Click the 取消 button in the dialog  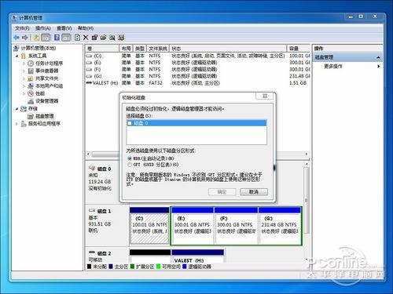click(254, 192)
